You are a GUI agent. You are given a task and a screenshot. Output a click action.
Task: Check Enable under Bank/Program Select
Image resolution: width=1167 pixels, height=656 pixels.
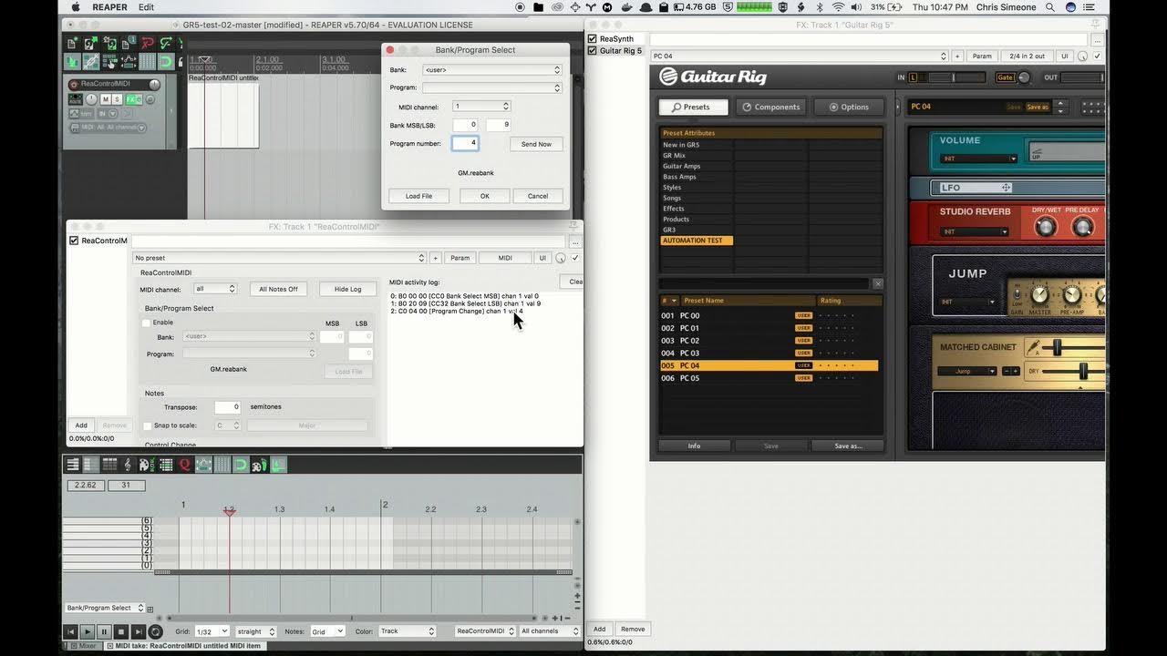pyautogui.click(x=146, y=323)
